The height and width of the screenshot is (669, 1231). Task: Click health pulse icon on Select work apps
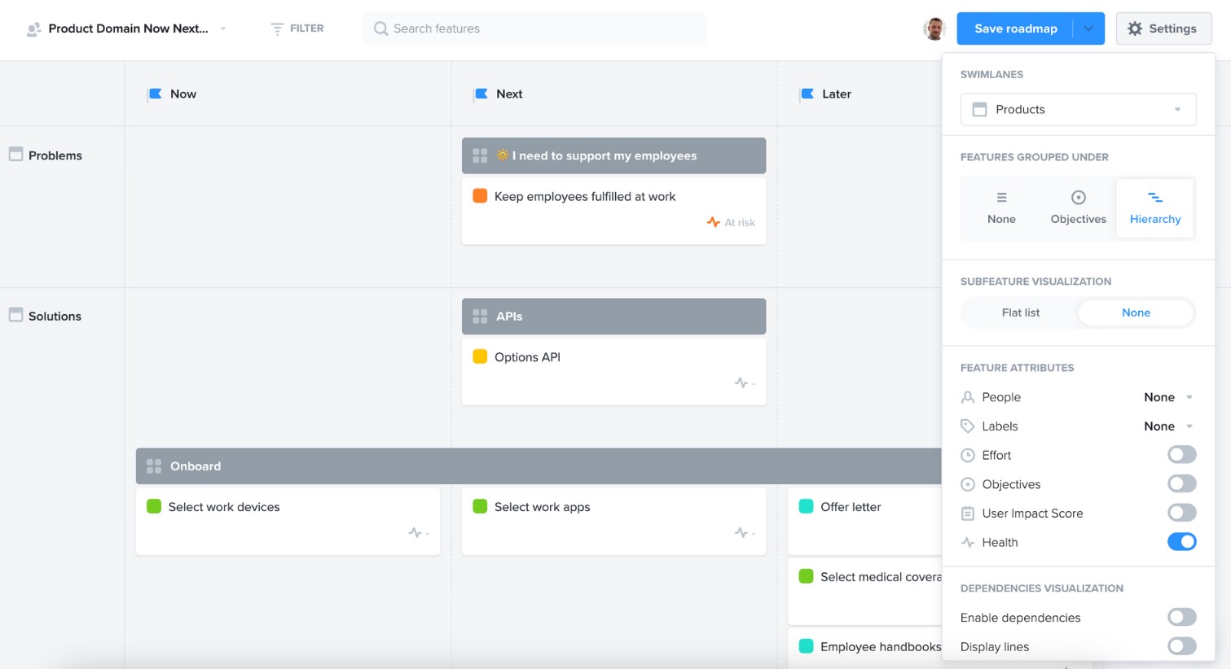(x=741, y=532)
